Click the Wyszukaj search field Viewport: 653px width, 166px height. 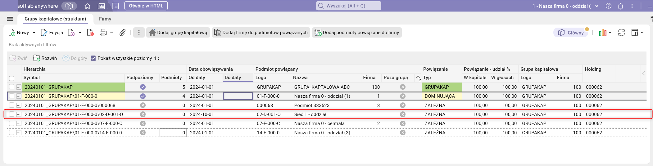[x=348, y=6]
